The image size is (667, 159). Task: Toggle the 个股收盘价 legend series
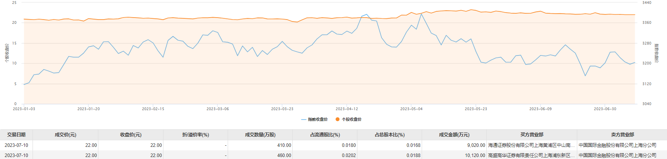(x=348, y=120)
